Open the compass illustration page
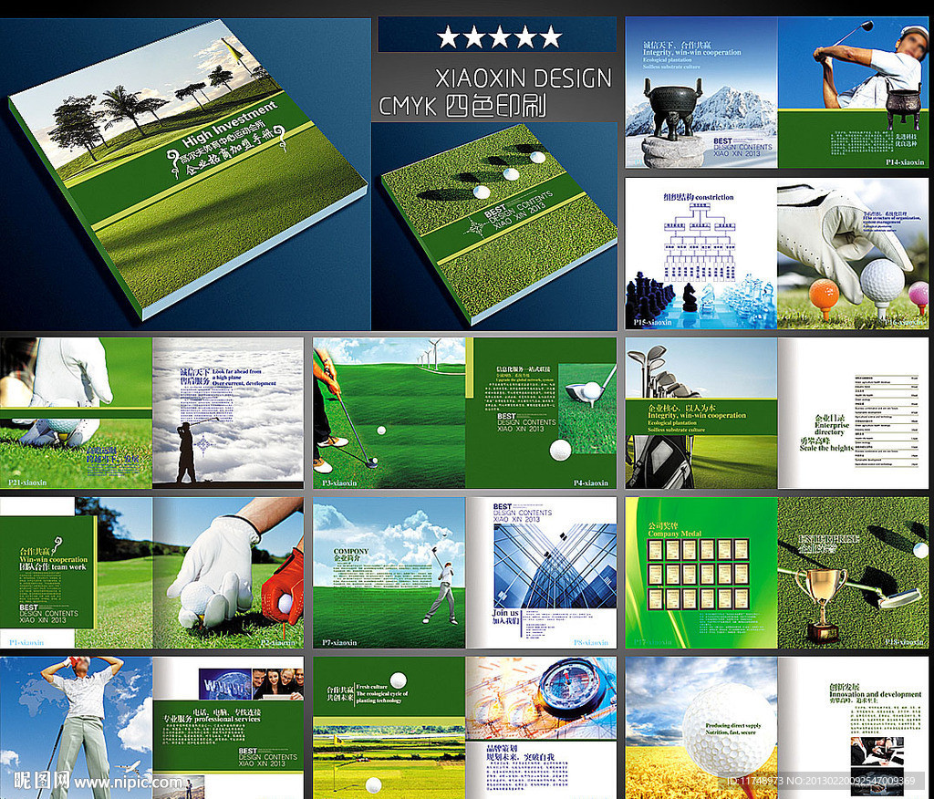The height and width of the screenshot is (799, 934). coord(541,728)
